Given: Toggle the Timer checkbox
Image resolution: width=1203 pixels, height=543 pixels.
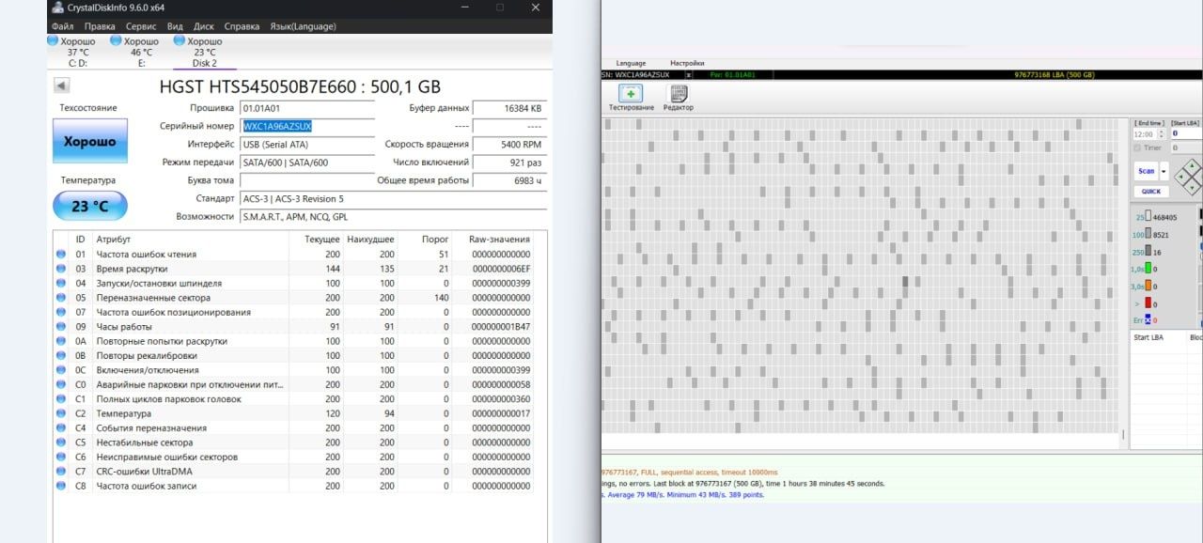Looking at the screenshot, I should tap(1137, 147).
